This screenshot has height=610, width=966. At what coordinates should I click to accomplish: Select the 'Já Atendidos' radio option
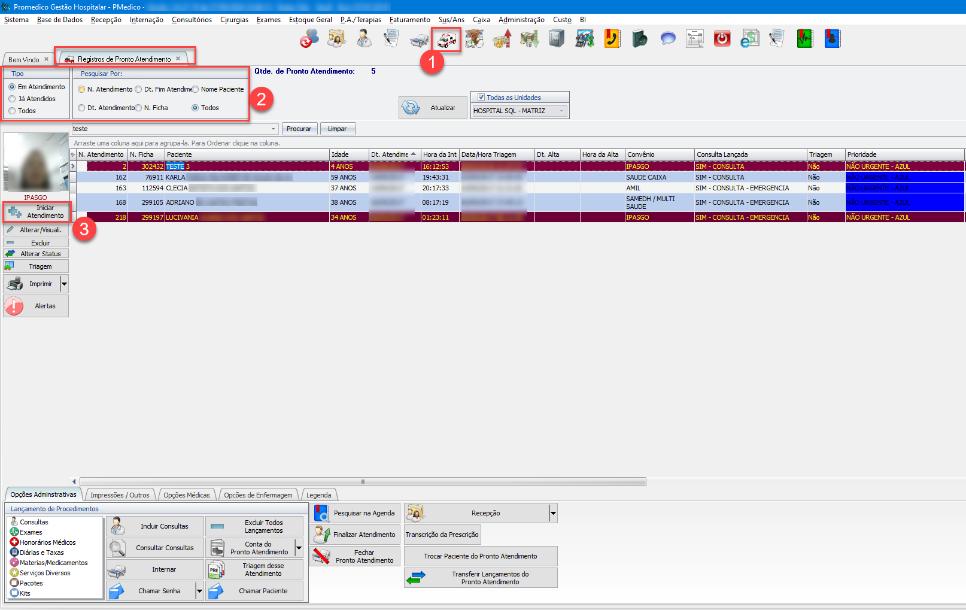(x=12, y=99)
